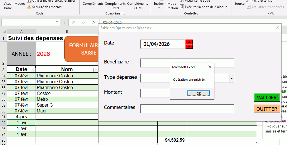Click Compléments Excel in the ribbon
The image size is (287, 145).
click(x=115, y=6)
